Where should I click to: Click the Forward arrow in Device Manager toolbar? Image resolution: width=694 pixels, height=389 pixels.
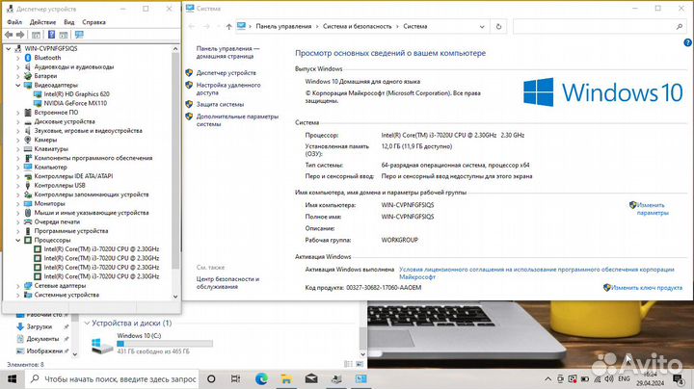click(20, 35)
